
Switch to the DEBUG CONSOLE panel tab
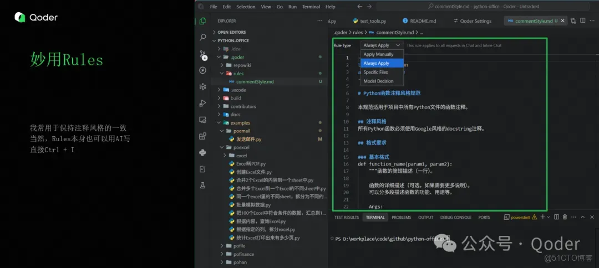point(456,217)
